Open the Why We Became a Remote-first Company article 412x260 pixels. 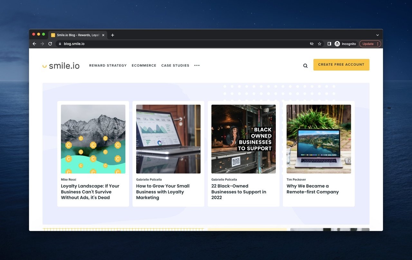313,189
